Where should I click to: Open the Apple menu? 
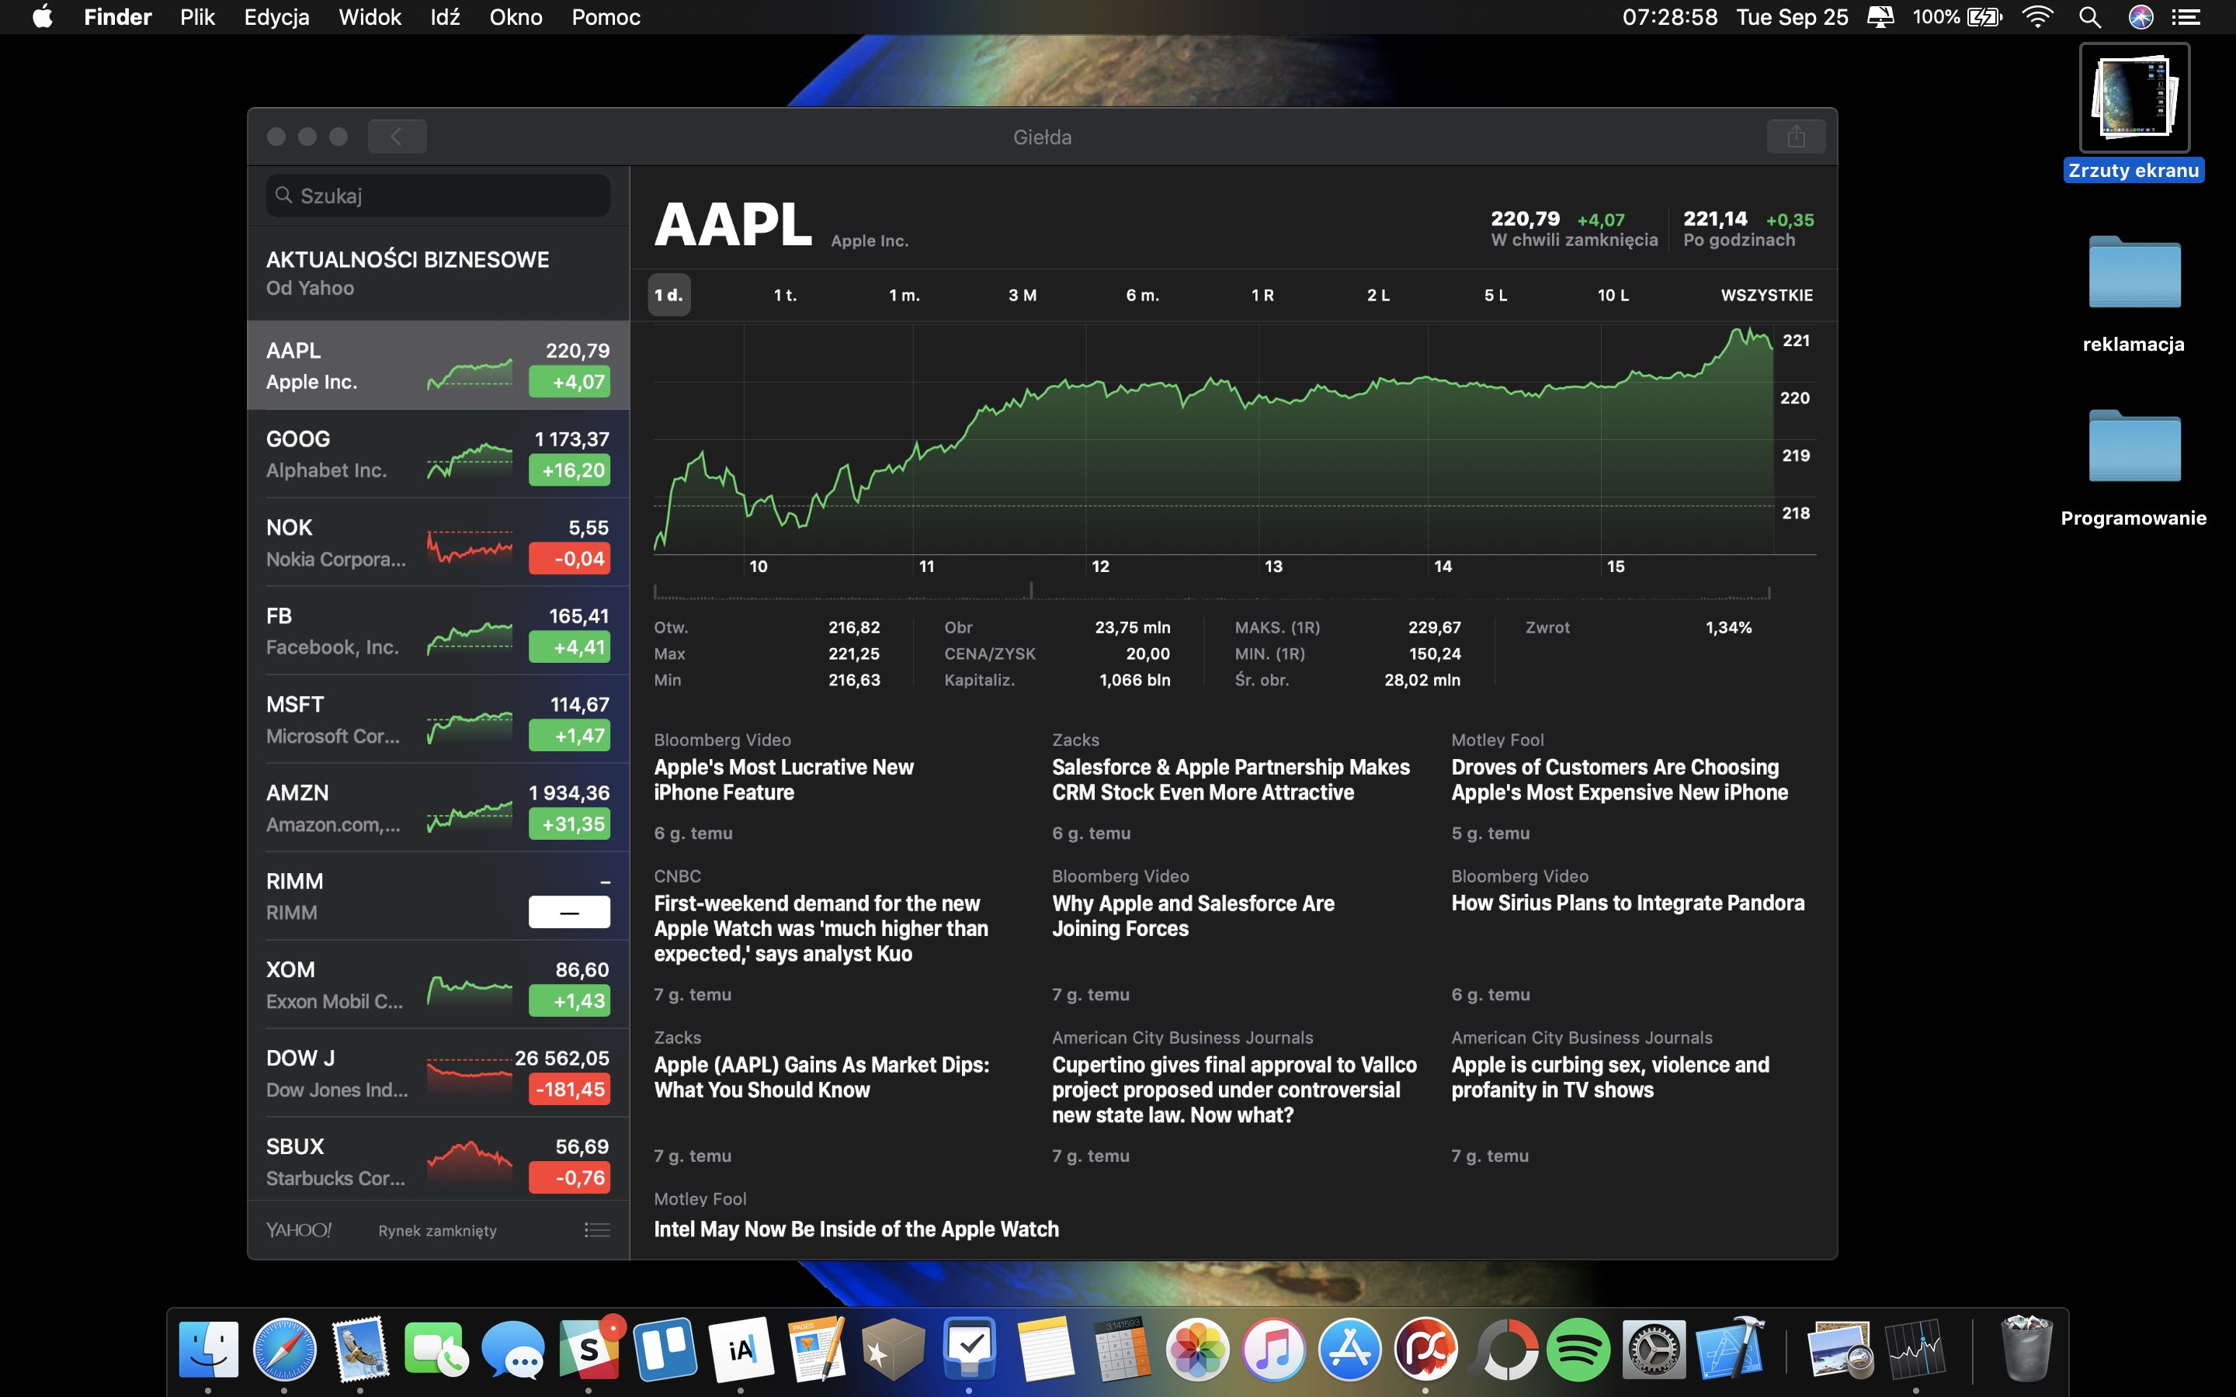43,16
